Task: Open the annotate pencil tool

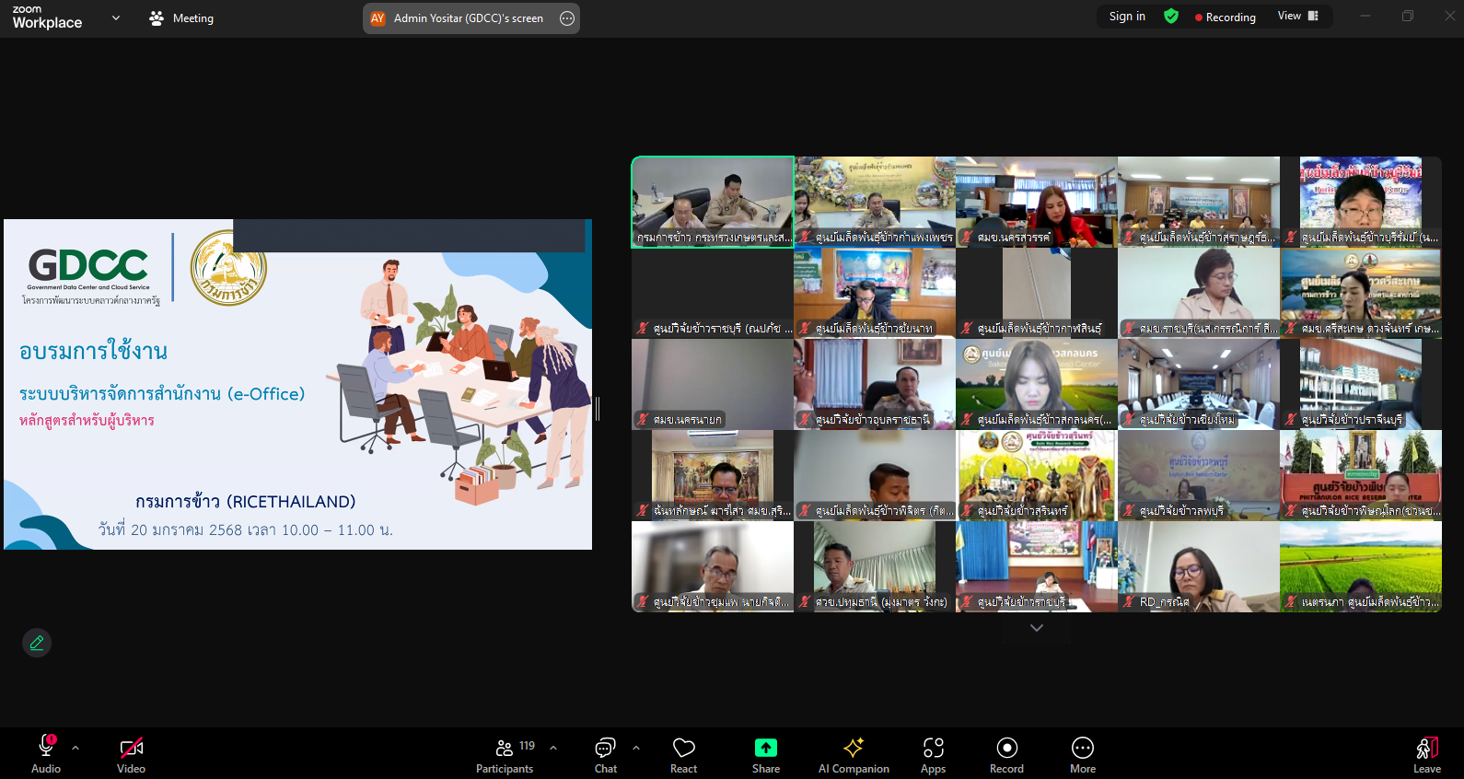Action: click(x=37, y=643)
